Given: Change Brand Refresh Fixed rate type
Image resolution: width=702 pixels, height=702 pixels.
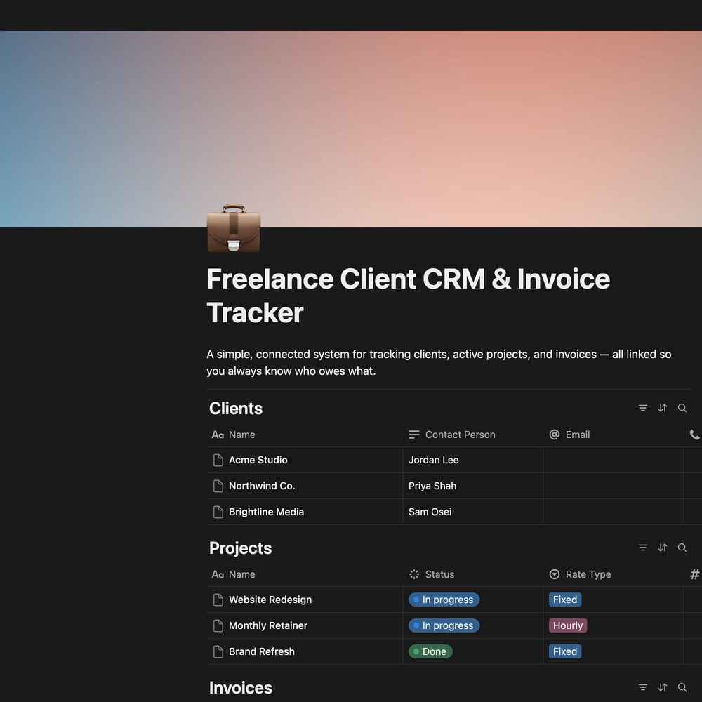Looking at the screenshot, I should [565, 651].
